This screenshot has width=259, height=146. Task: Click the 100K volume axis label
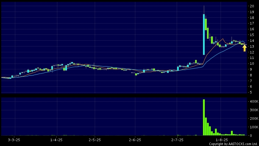click(254, 127)
